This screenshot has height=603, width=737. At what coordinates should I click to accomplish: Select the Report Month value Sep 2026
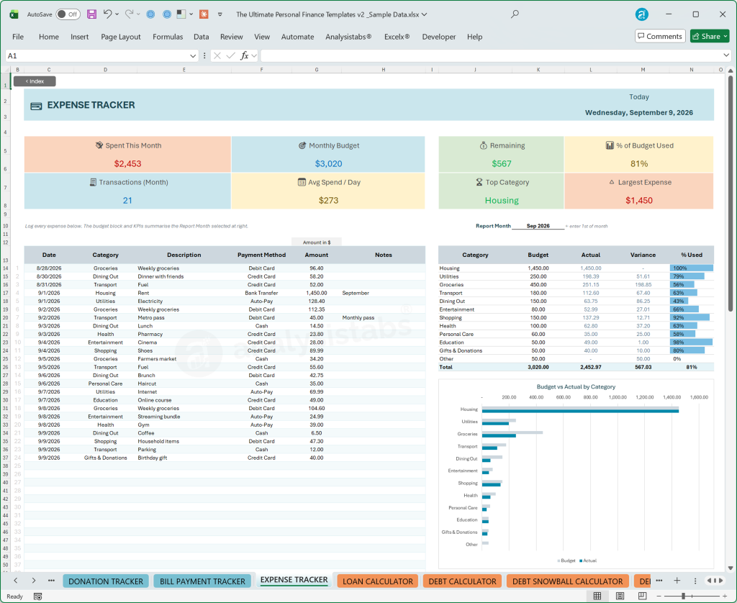[538, 226]
